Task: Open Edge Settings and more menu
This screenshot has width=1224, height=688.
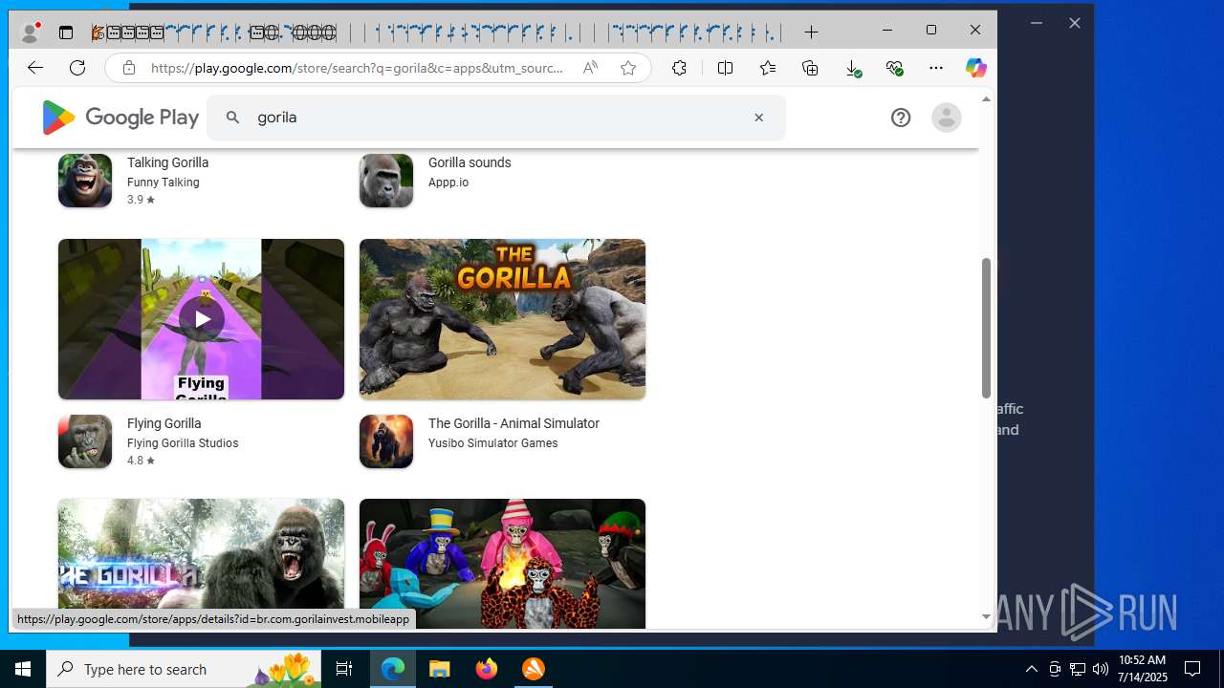Action: click(936, 68)
